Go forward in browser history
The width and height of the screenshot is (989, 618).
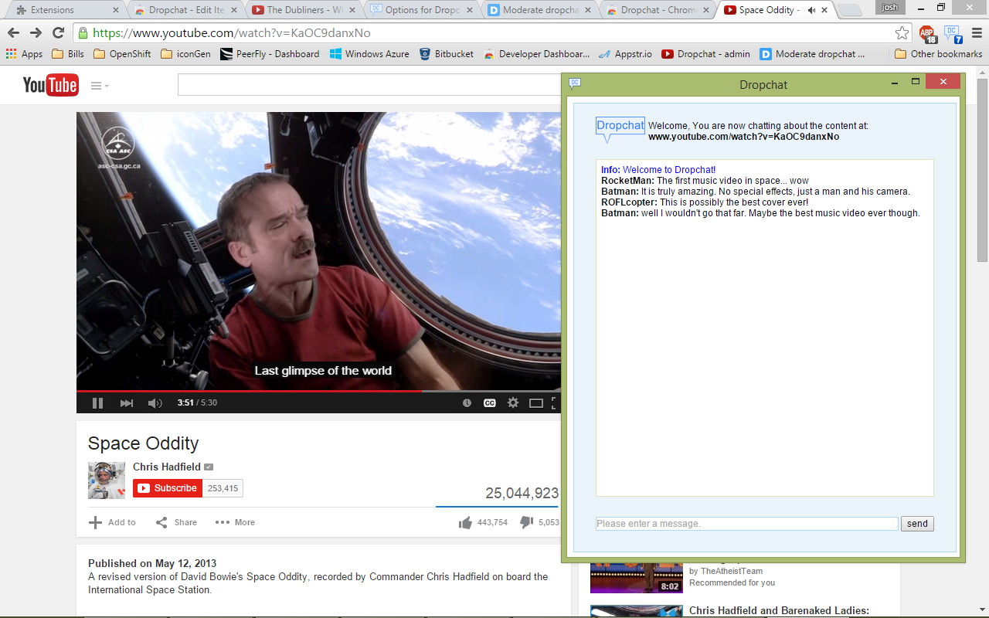click(36, 33)
